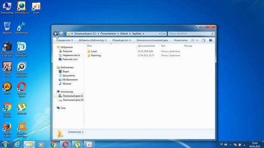This screenshot has width=264, height=148.
Task: Click the AIDA64 desktop shortcut
Action: tap(7, 69)
